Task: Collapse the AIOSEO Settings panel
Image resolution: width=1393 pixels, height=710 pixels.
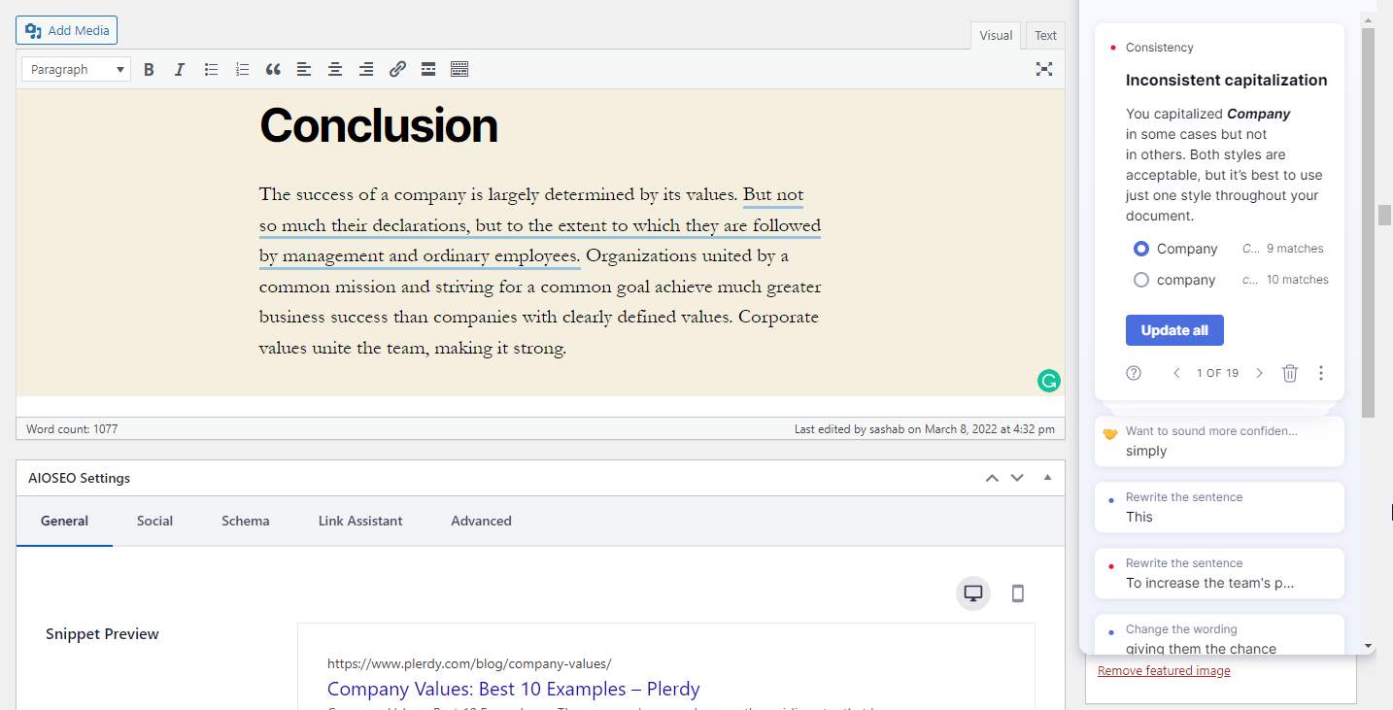Action: (1047, 477)
